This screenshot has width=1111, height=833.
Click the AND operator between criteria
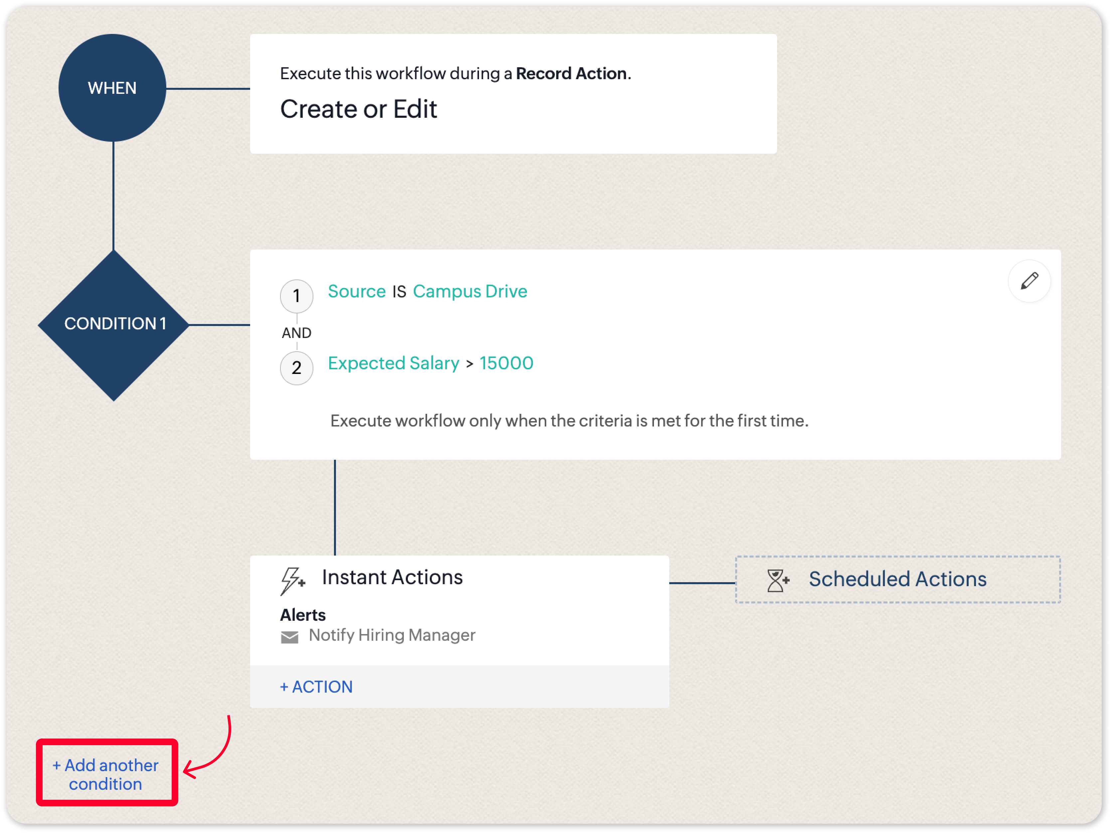296,333
